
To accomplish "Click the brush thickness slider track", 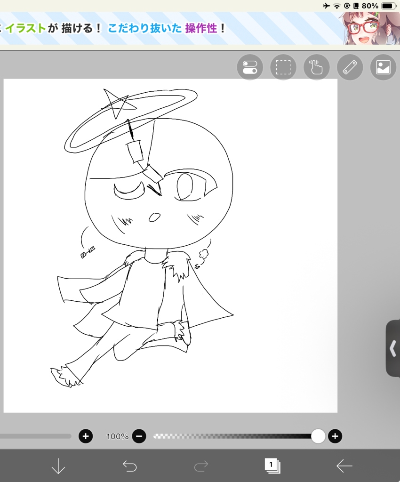I will point(35,436).
